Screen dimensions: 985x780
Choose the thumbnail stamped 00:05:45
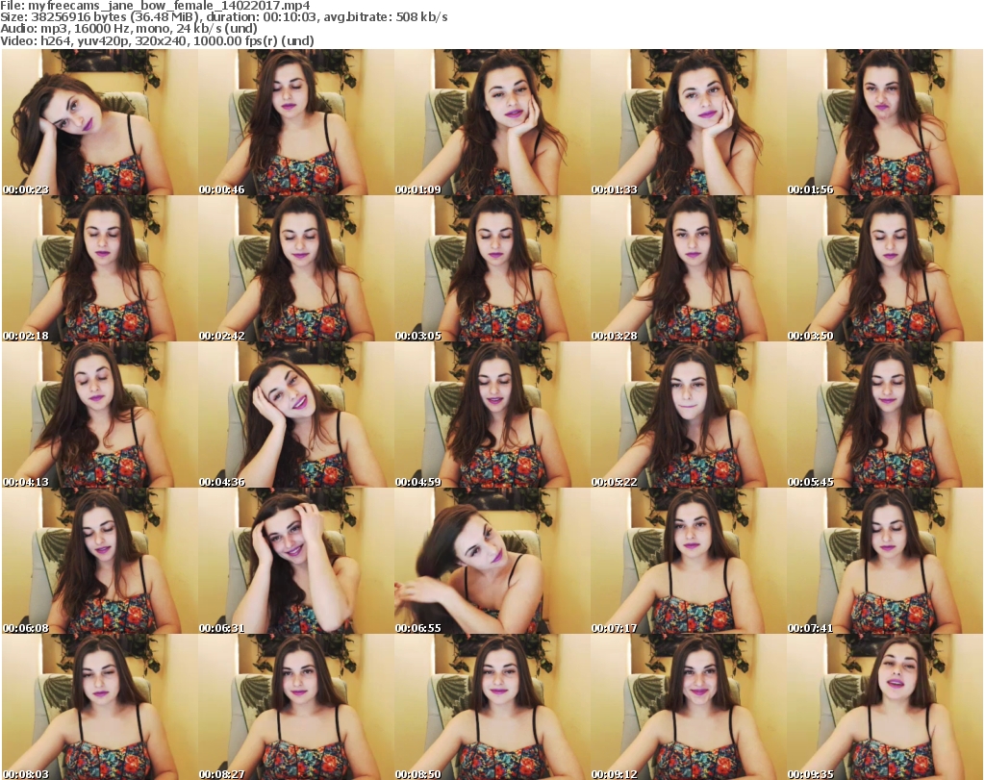(885, 415)
